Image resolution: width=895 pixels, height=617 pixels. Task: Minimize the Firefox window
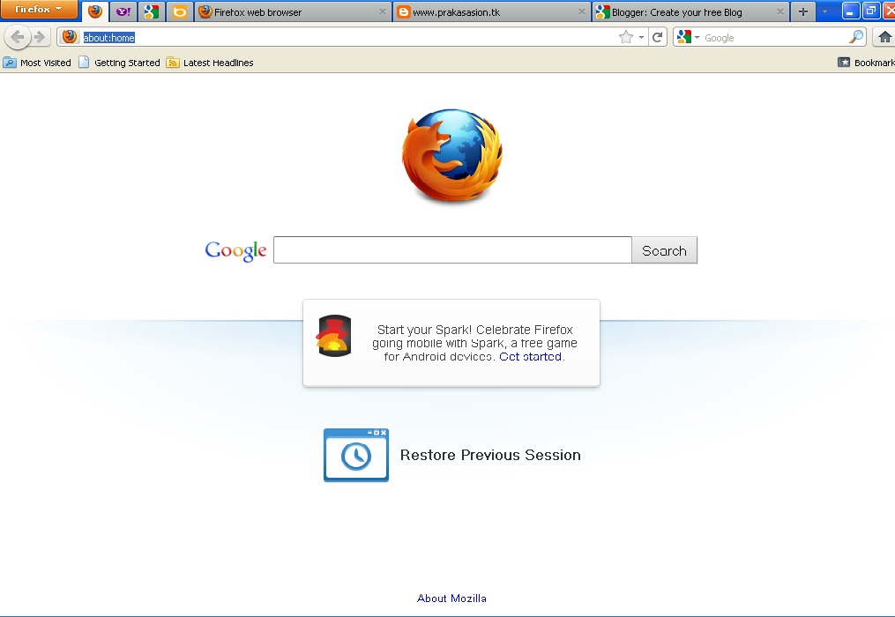(x=850, y=11)
